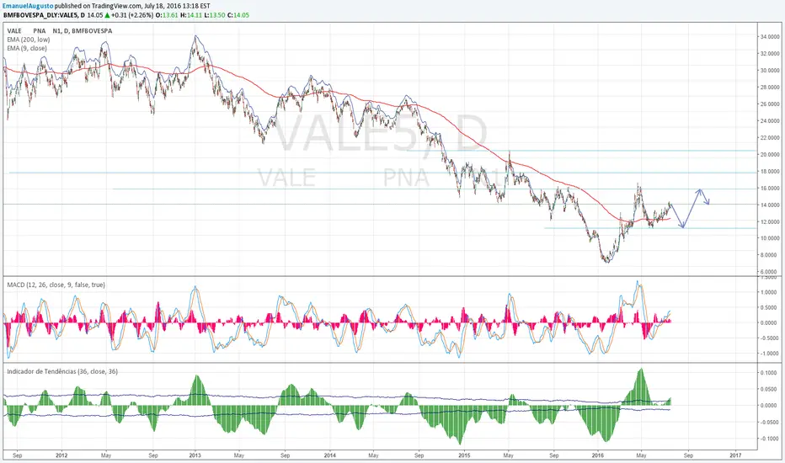Click the 30.0000 price axis label
Image resolution: width=785 pixels, height=463 pixels.
click(x=770, y=70)
